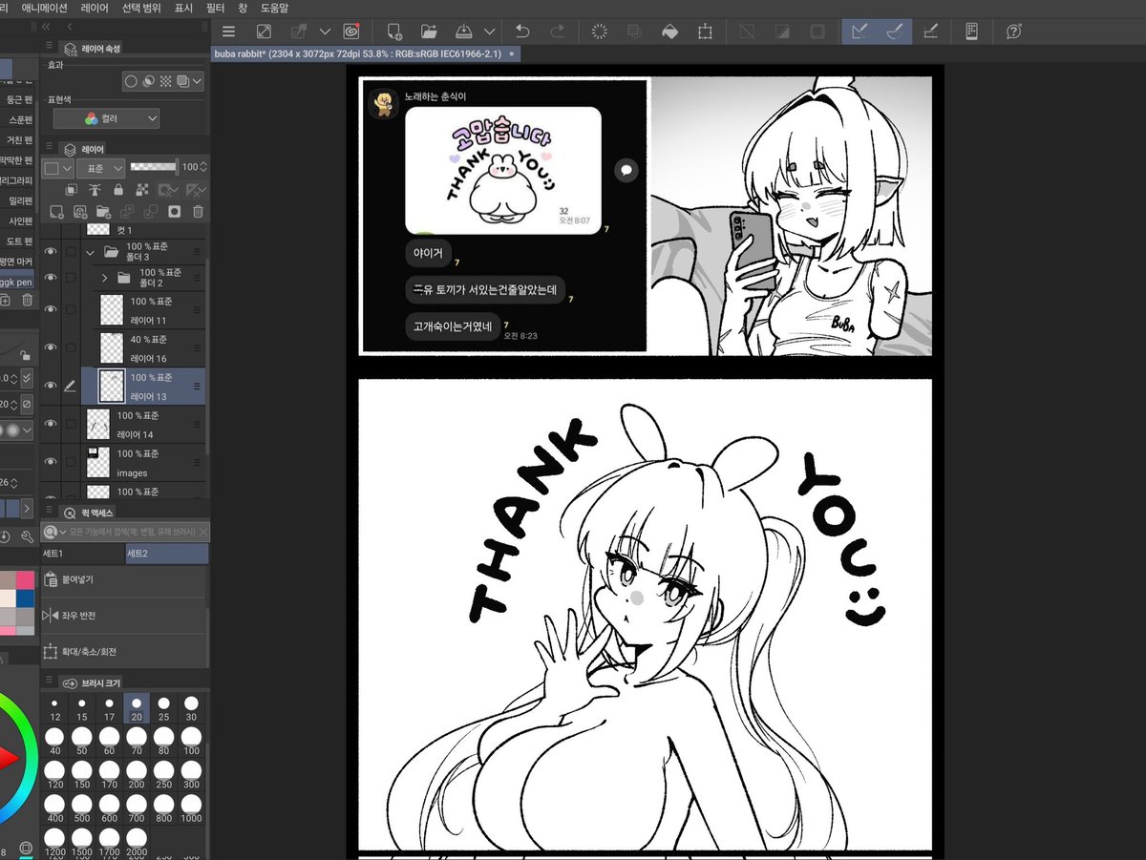Undo the last action
1146x860 pixels.
pos(521,31)
